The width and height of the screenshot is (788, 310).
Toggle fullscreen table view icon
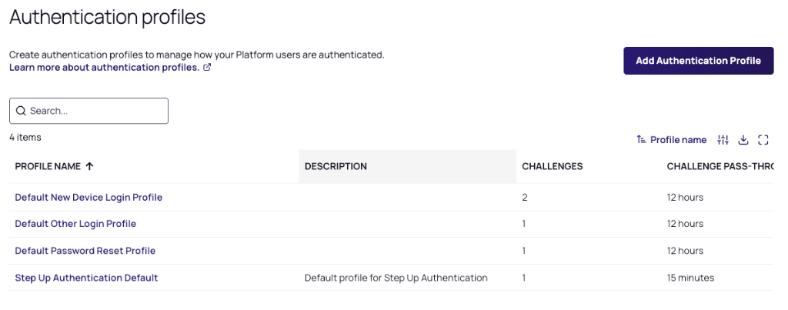763,140
